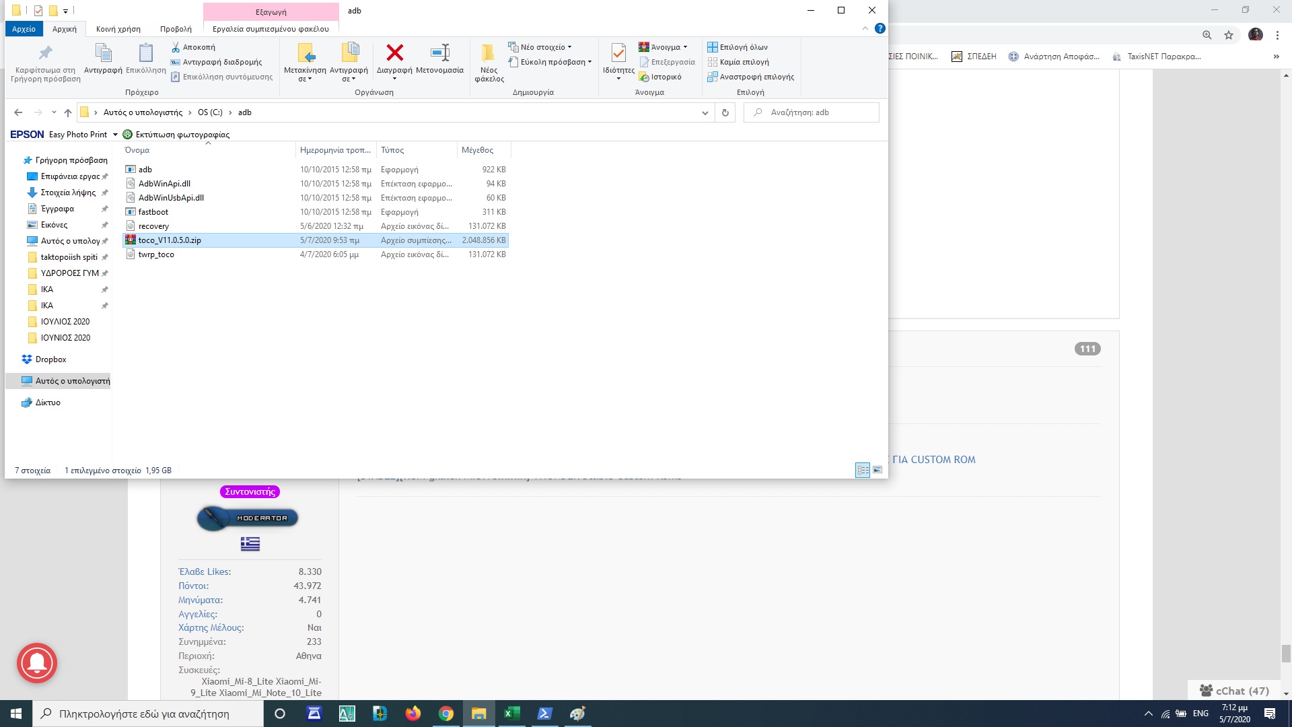Viewport: 1292px width, 727px height.
Task: Open the ribbon help question mark
Action: click(880, 28)
